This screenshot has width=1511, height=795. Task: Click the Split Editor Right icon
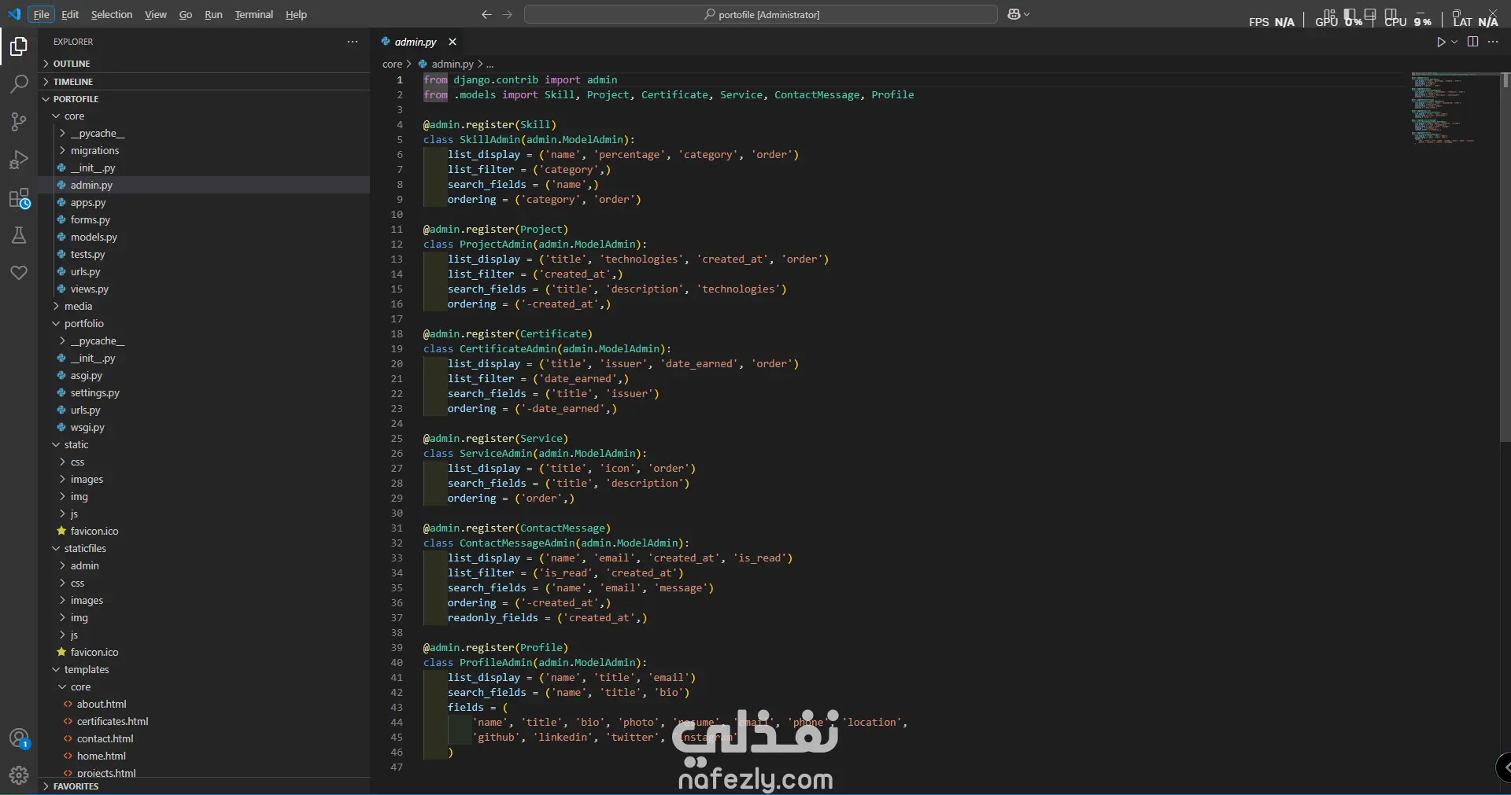coord(1473,42)
